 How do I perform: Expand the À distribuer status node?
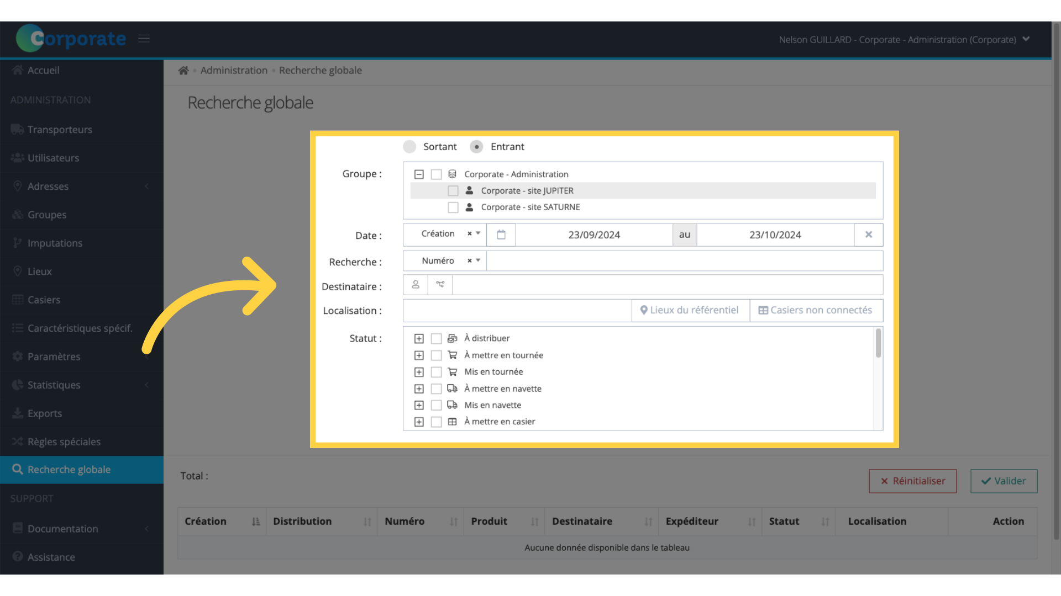click(419, 339)
